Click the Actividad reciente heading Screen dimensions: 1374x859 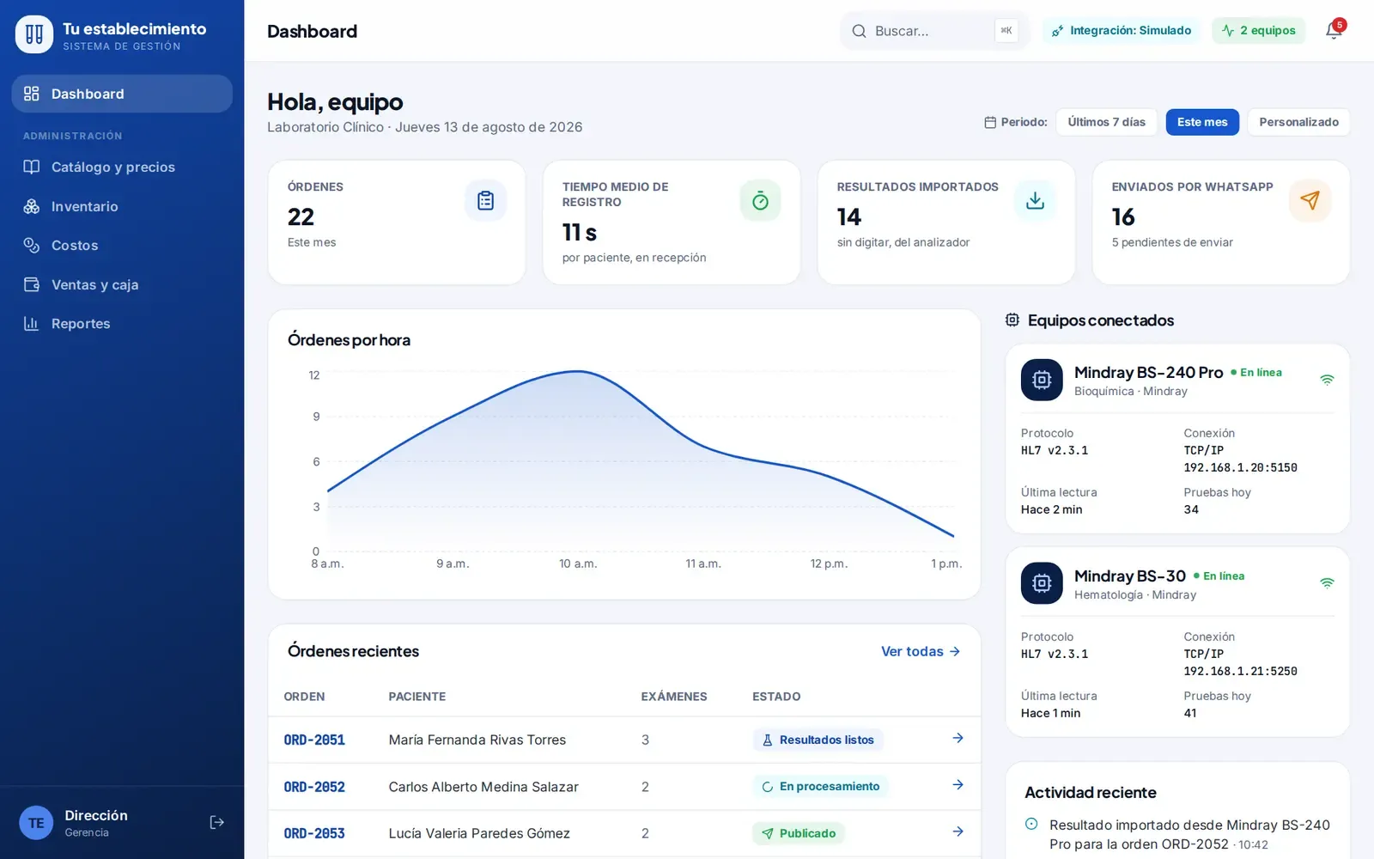click(x=1091, y=792)
